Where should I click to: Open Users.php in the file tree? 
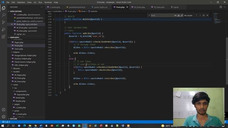[x=19, y=49]
